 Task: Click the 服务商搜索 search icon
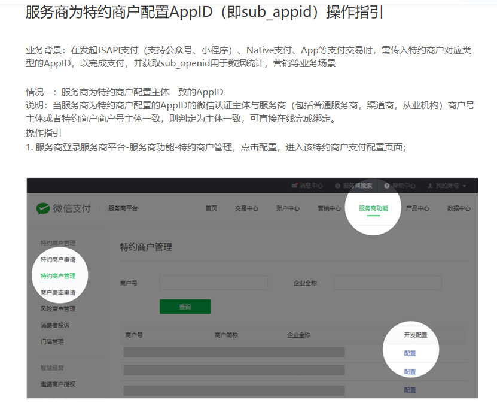click(338, 186)
